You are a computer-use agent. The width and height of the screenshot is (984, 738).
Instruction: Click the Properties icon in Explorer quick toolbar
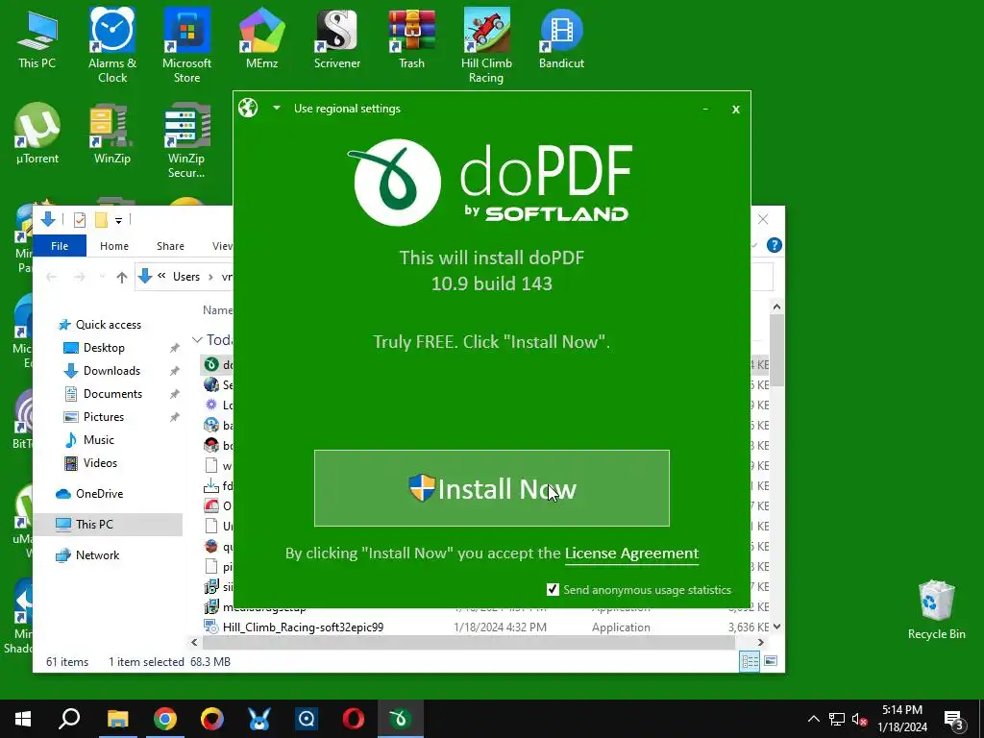coord(80,220)
